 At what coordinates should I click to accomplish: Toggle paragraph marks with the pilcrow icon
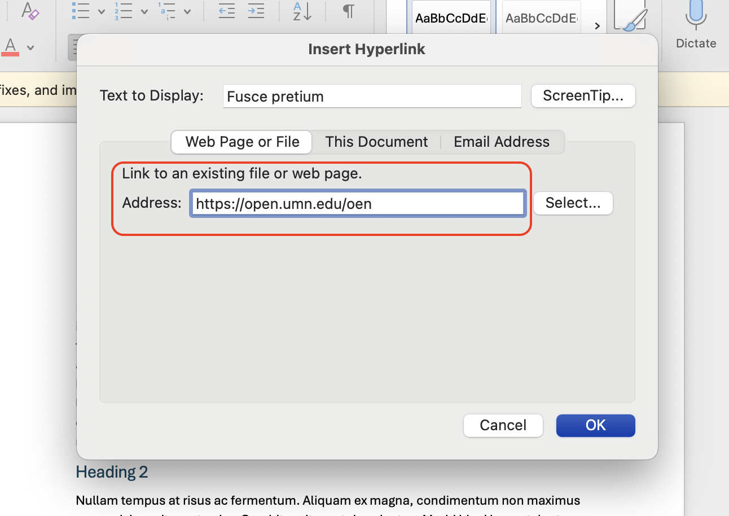(x=348, y=11)
